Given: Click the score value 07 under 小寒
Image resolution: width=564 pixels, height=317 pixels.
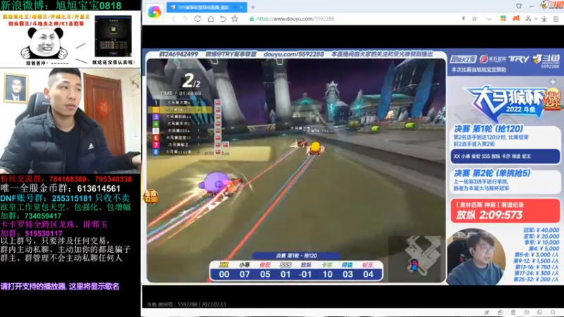Looking at the screenshot, I should click(245, 274).
